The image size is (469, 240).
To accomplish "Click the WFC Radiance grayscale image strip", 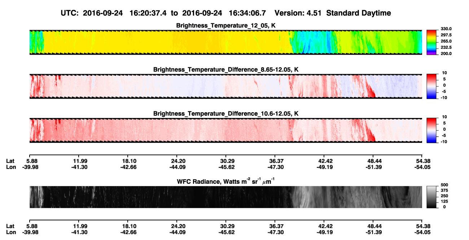I will pyautogui.click(x=225, y=197).
